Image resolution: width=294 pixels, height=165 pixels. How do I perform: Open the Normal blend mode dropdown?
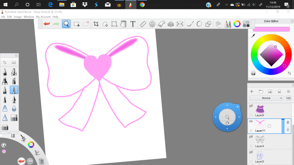266,98
